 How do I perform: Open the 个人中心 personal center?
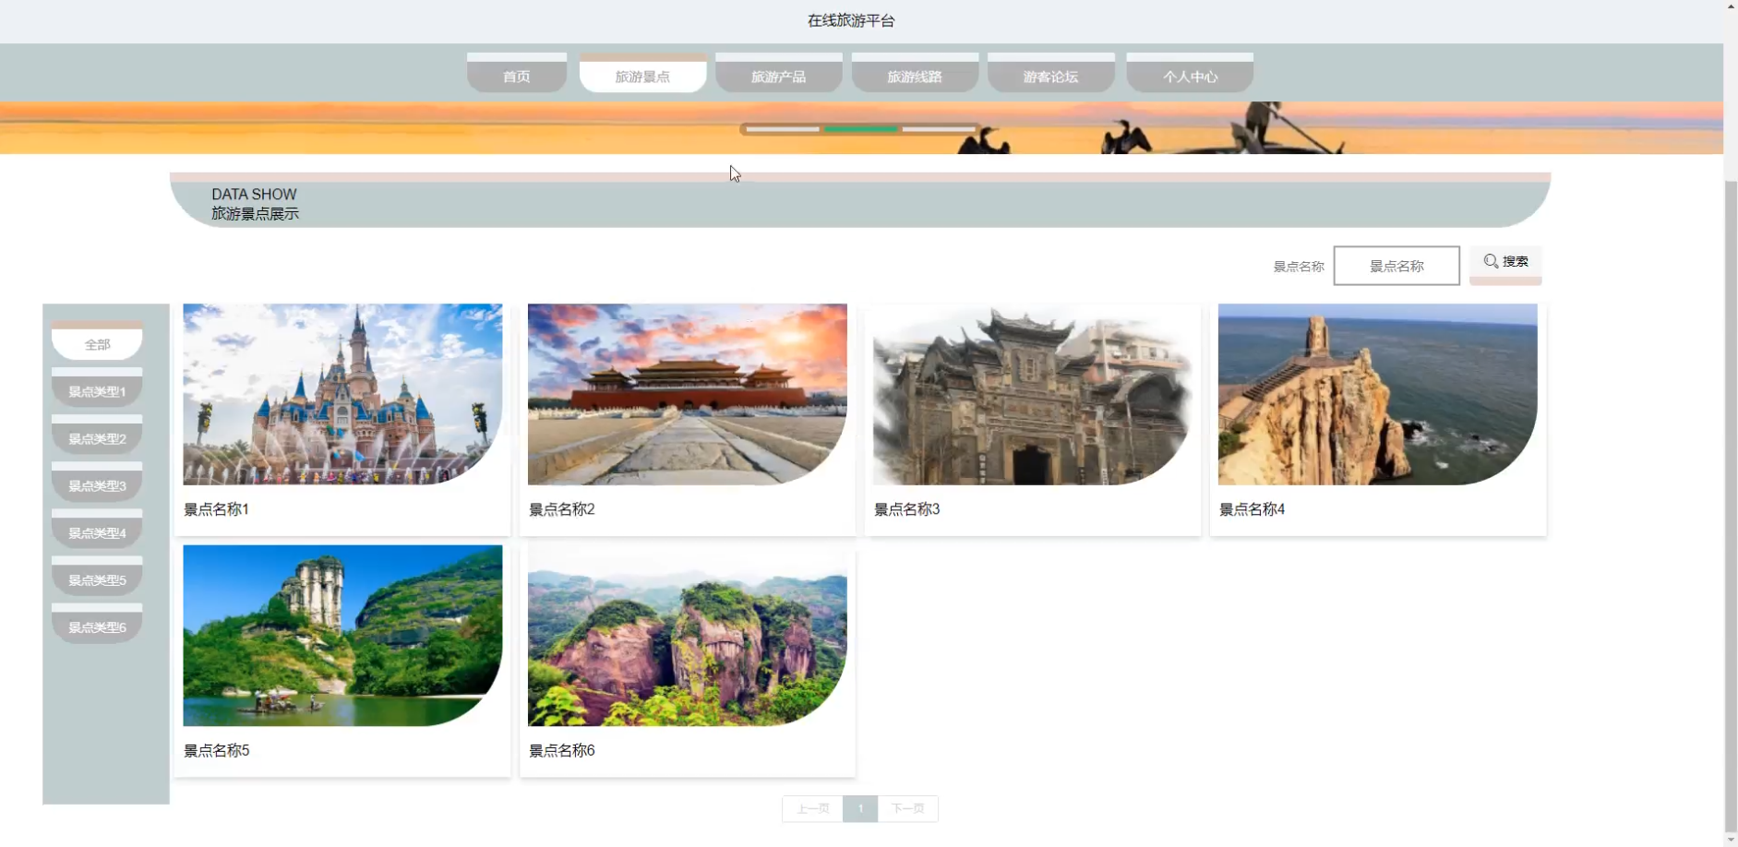(1189, 77)
